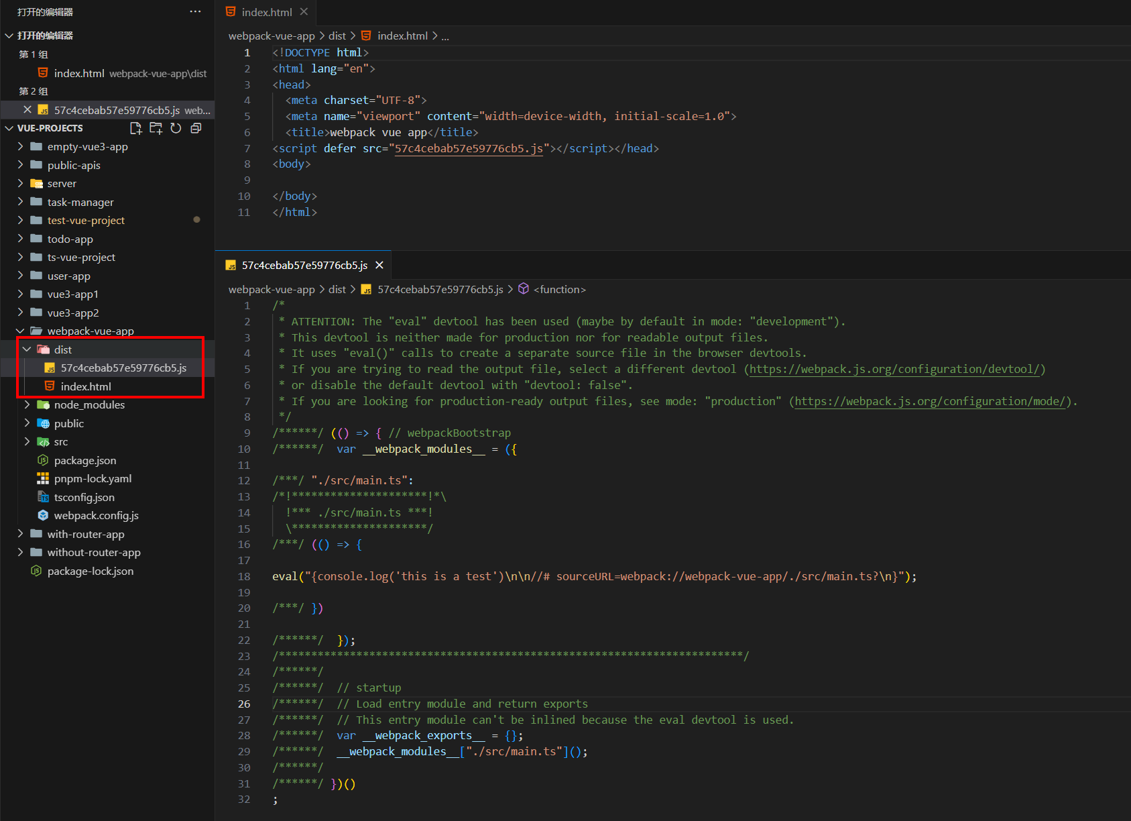Select todo-app folder in explorer
Viewport: 1131px width, 821px height.
point(107,239)
